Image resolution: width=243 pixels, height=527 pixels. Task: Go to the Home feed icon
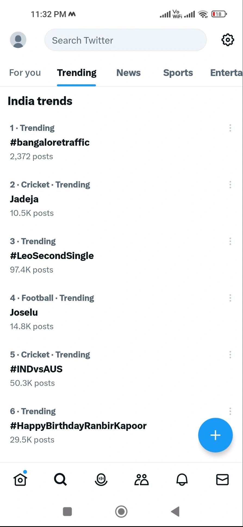[20, 479]
